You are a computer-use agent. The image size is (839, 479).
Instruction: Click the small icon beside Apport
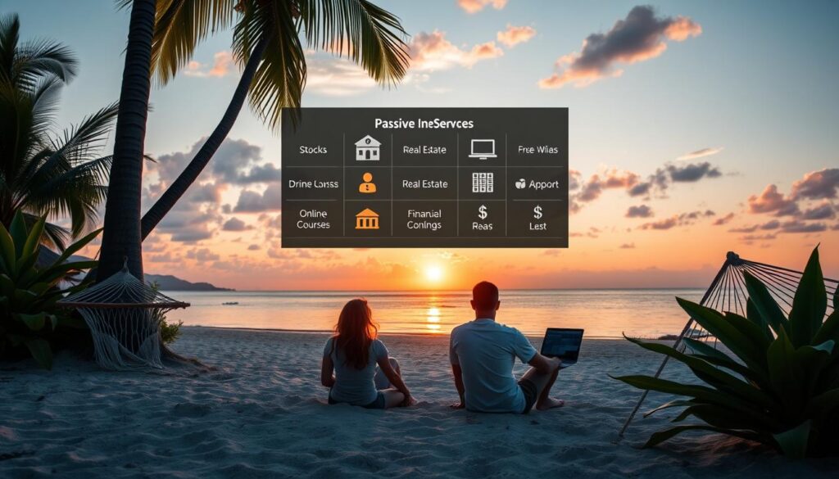pos(520,184)
